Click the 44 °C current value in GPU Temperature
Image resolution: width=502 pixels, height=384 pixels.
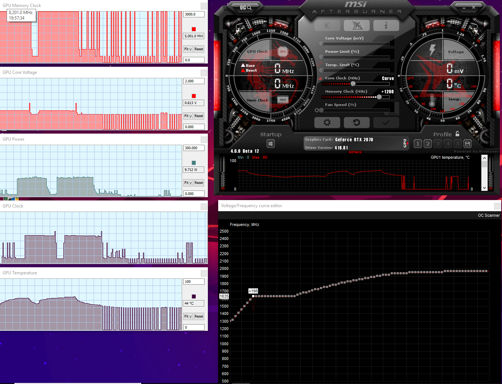pyautogui.click(x=194, y=304)
